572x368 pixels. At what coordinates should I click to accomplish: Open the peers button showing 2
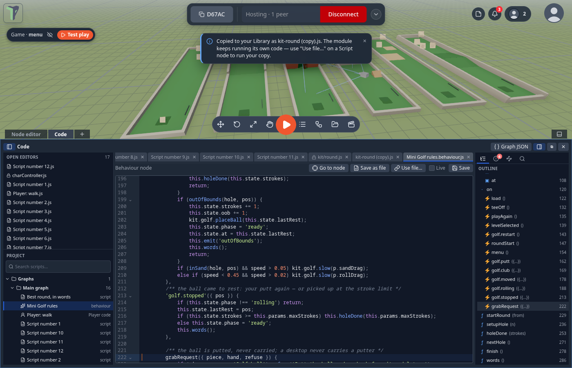click(x=518, y=14)
